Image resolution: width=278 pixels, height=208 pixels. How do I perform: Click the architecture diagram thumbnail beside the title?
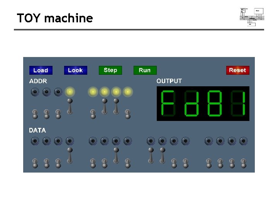[x=252, y=17]
